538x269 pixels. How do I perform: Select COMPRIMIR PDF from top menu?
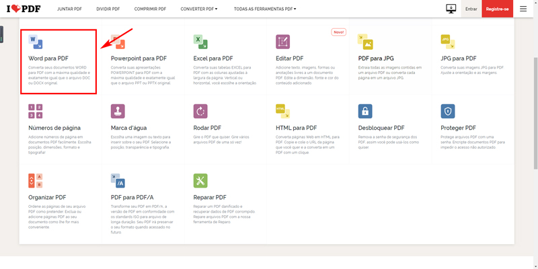(152, 9)
